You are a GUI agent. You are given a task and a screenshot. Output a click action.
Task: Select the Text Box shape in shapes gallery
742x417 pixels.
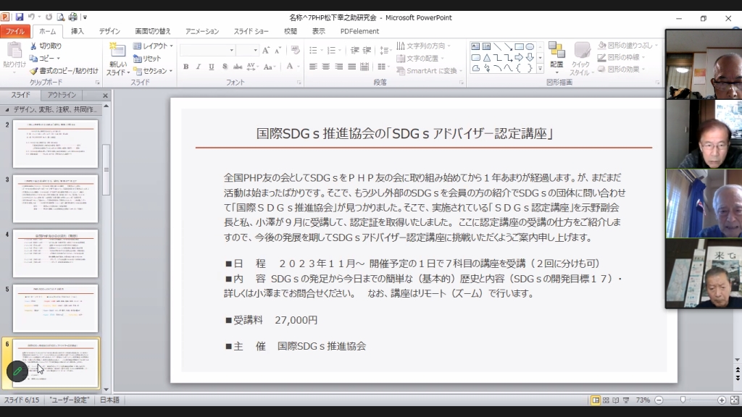pos(475,46)
